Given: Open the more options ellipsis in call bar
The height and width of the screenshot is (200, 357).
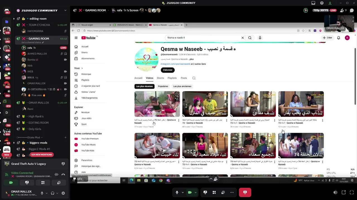Looking at the screenshot, I should 232,192.
